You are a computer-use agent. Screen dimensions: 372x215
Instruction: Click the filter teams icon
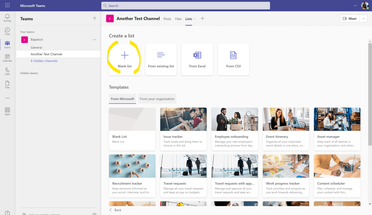tap(95, 19)
